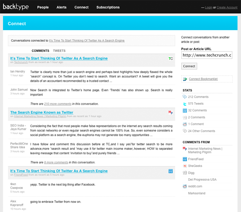Select Marksonland entry
241x212 pixels.
pos(197,193)
